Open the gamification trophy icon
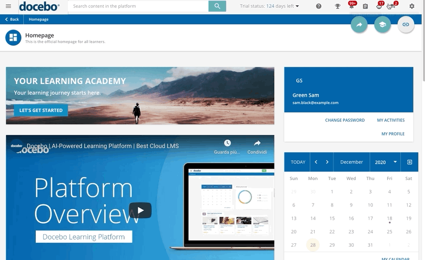Viewport: 425px width, 260px height. point(337,6)
